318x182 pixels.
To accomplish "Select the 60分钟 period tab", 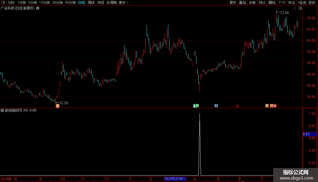I will 70,3.
